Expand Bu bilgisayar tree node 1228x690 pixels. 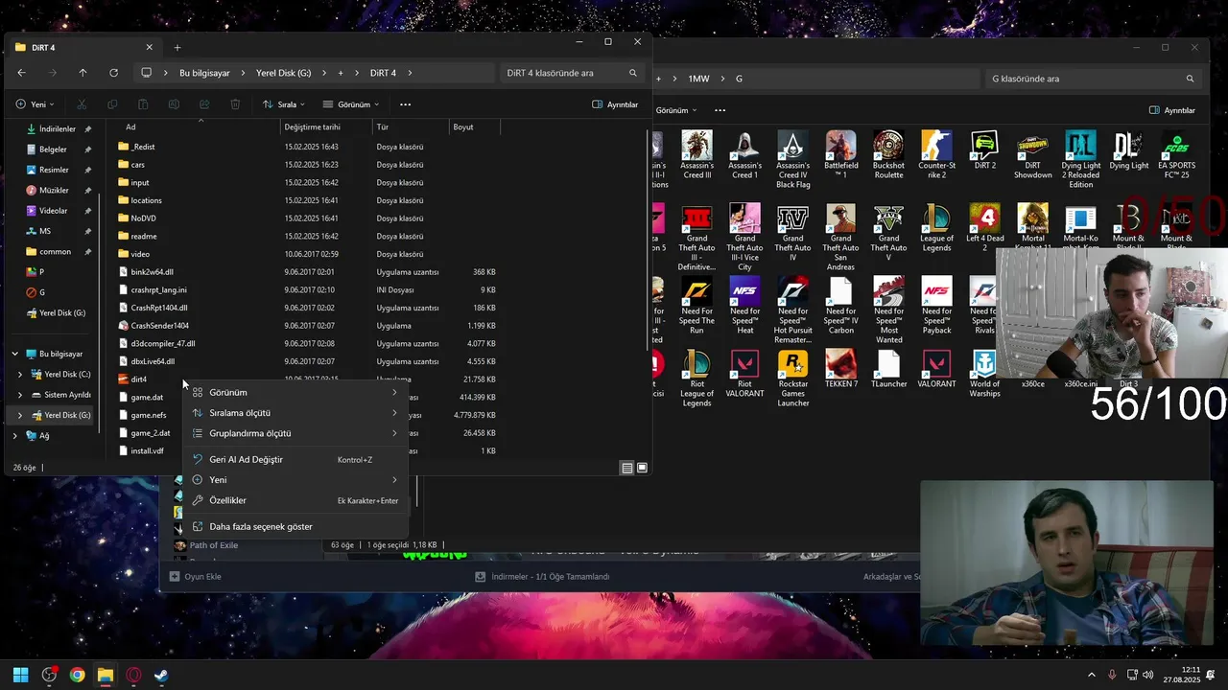14,354
